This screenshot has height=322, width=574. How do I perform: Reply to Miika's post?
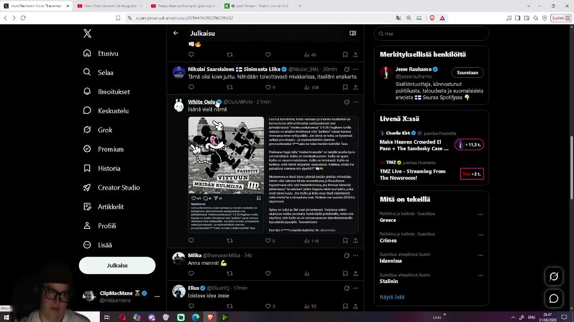pyautogui.click(x=191, y=273)
